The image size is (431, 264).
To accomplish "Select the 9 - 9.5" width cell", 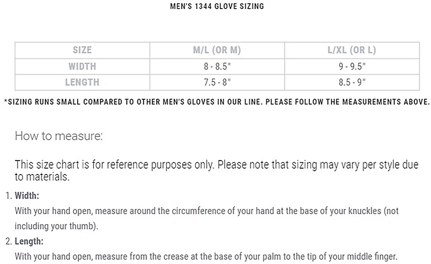I will pyautogui.click(x=352, y=66).
